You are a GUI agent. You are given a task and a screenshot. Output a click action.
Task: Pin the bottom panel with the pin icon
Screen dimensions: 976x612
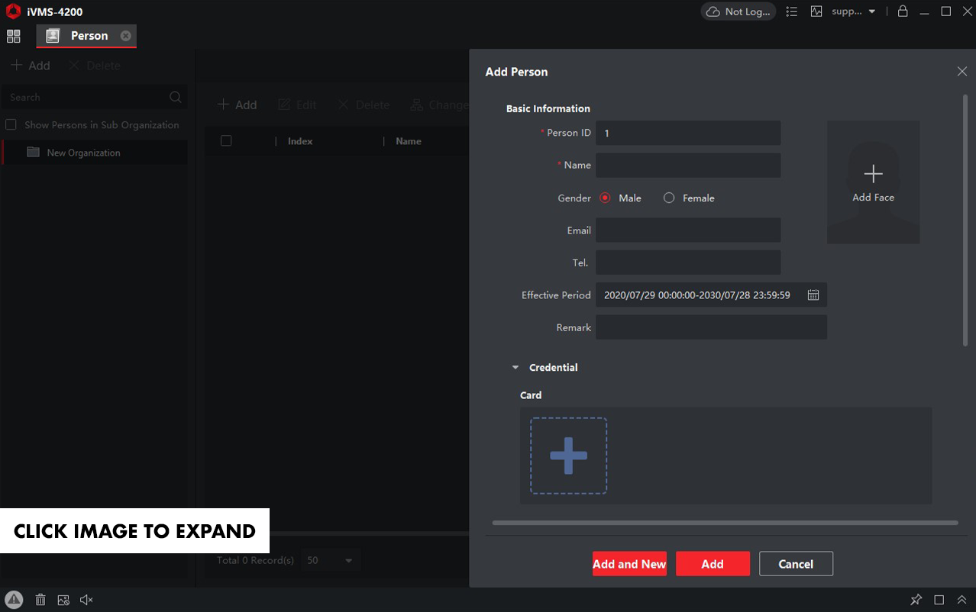click(916, 600)
